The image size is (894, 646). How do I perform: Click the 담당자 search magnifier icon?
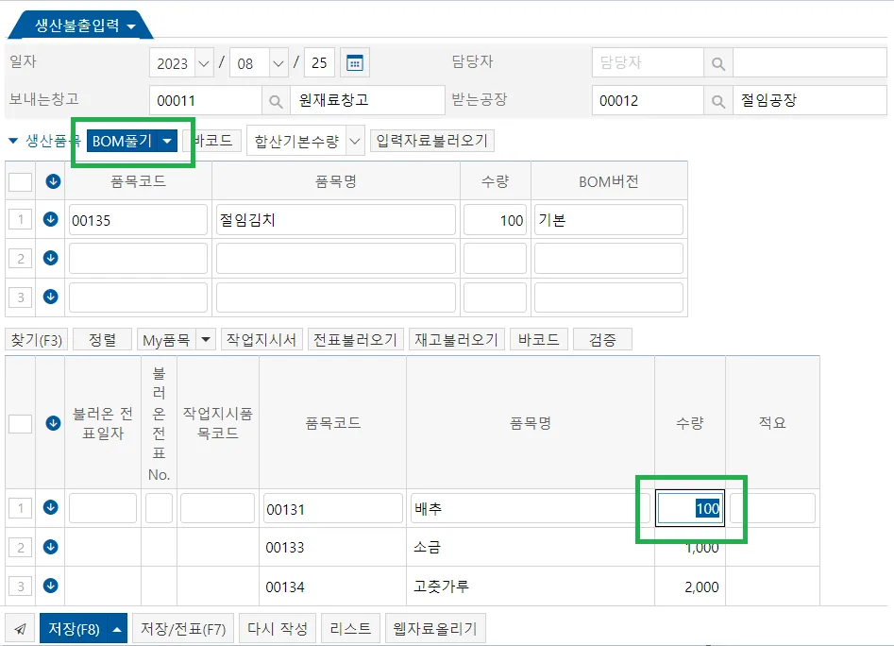(x=718, y=63)
